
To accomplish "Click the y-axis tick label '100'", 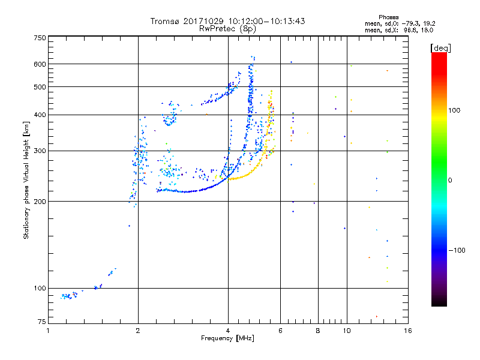I will 40,289.
